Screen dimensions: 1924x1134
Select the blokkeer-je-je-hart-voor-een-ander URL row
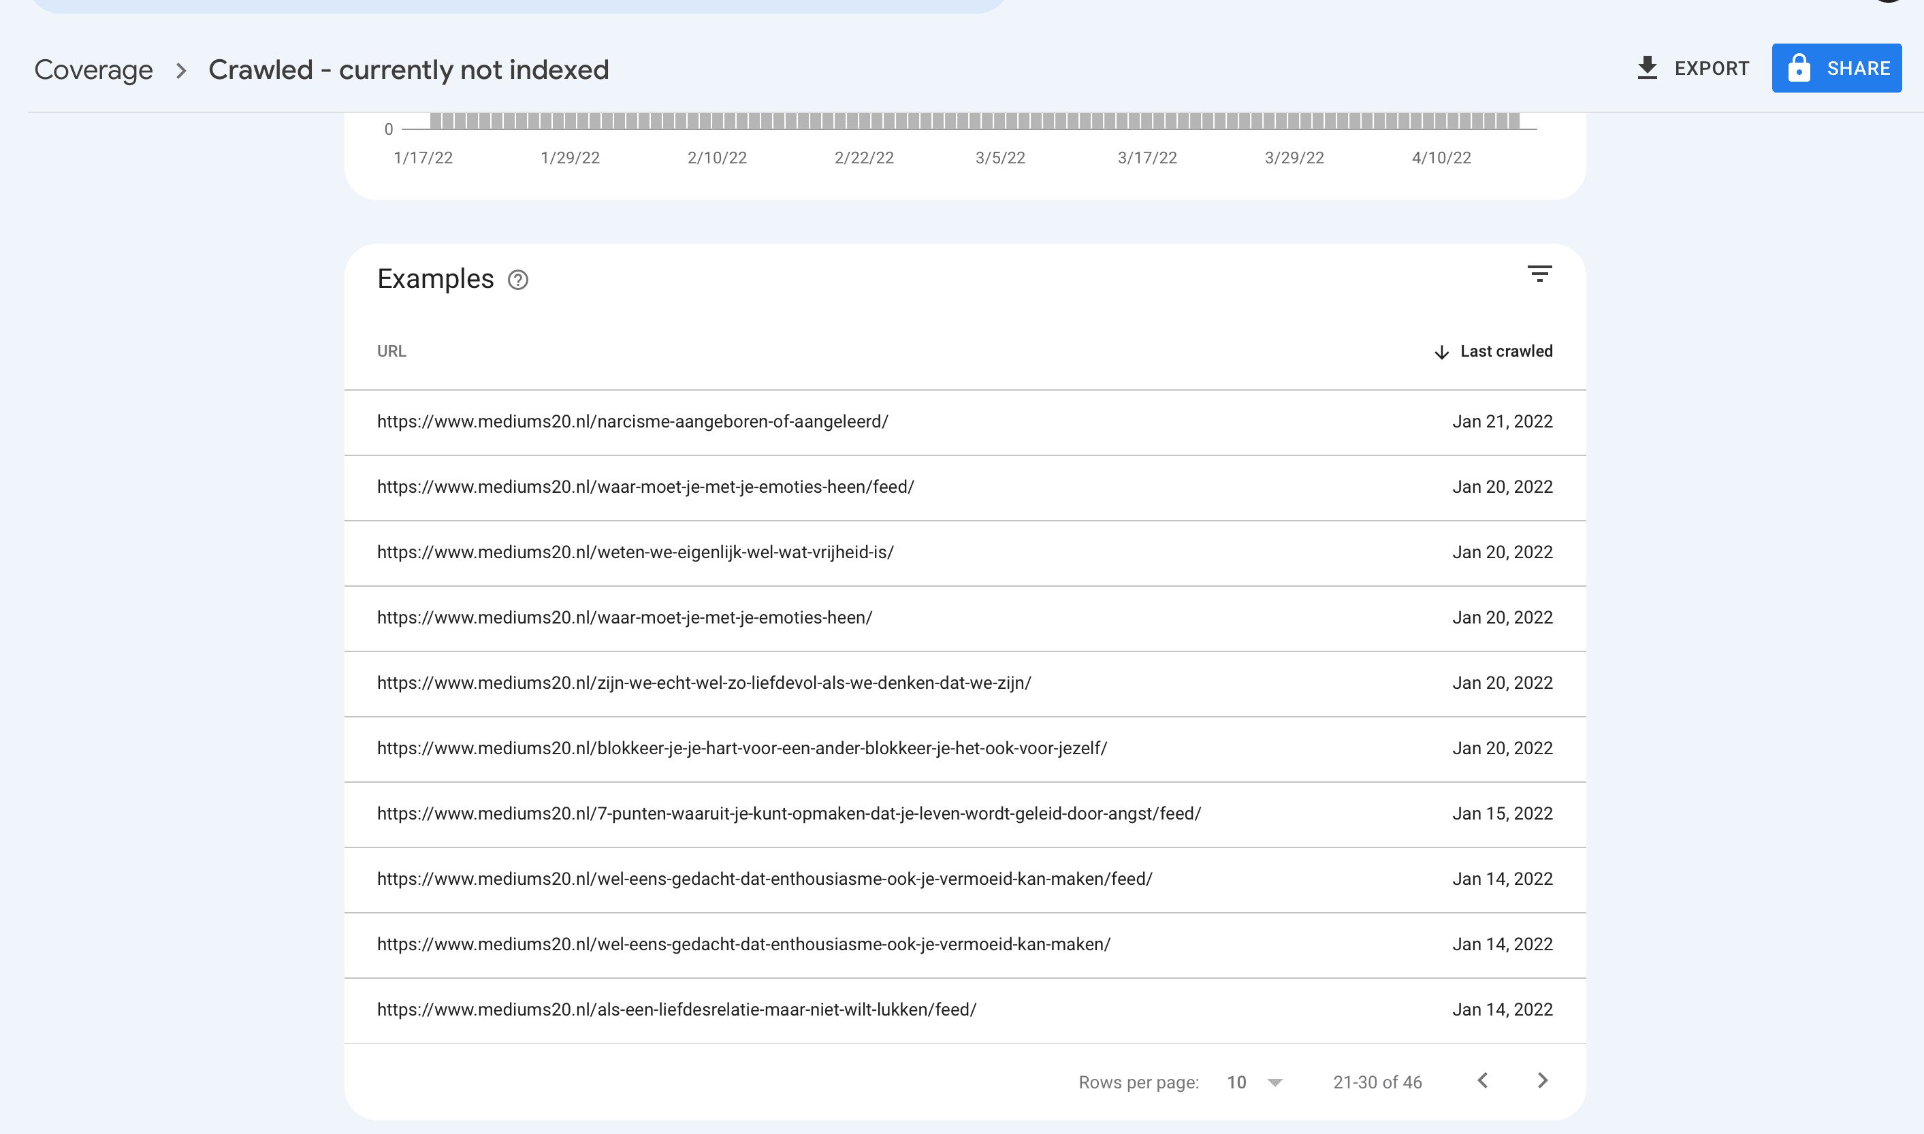click(965, 749)
